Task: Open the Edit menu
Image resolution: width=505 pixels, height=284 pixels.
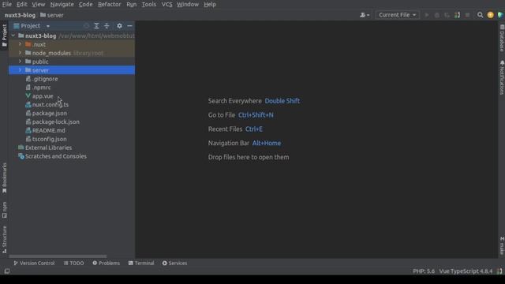Action: coord(21,5)
